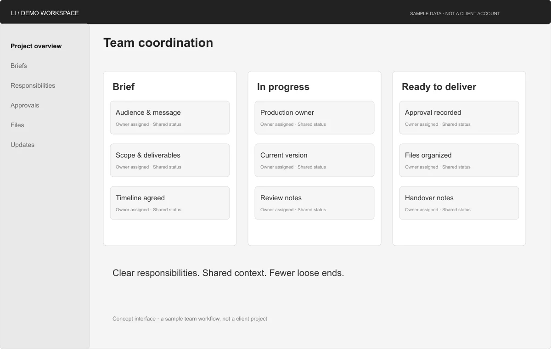Select the Current version card
The image size is (551, 349).
pyautogui.click(x=315, y=160)
